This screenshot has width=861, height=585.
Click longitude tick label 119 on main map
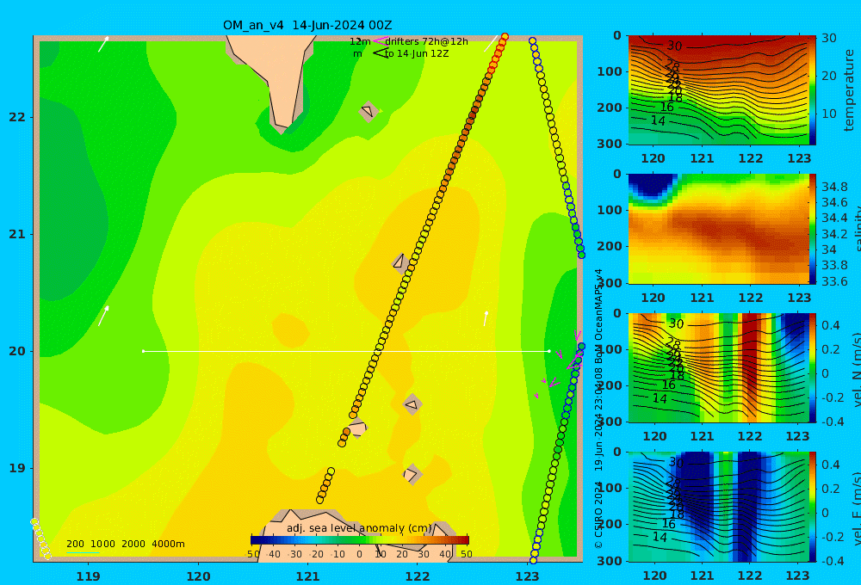pos(88,576)
